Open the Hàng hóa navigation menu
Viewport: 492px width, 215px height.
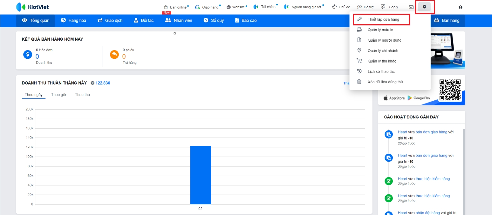(73, 20)
